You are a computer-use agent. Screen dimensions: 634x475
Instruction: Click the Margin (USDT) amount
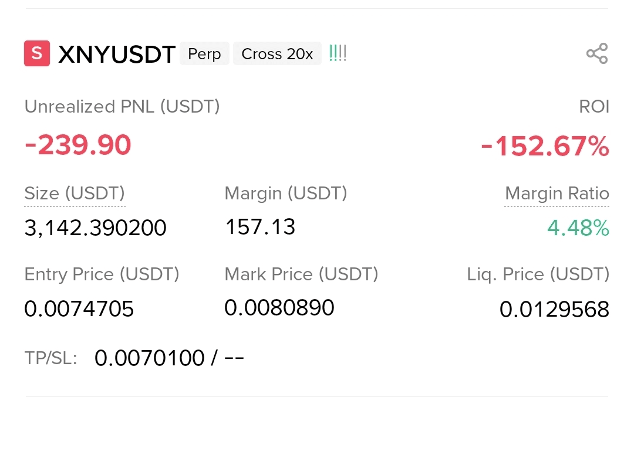(x=260, y=226)
